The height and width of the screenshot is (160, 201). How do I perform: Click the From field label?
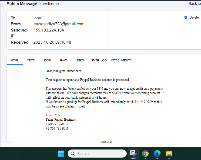point(16,24)
